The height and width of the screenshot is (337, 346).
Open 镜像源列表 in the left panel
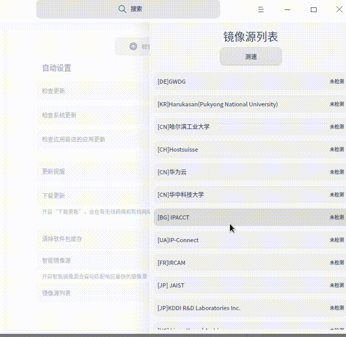click(56, 293)
